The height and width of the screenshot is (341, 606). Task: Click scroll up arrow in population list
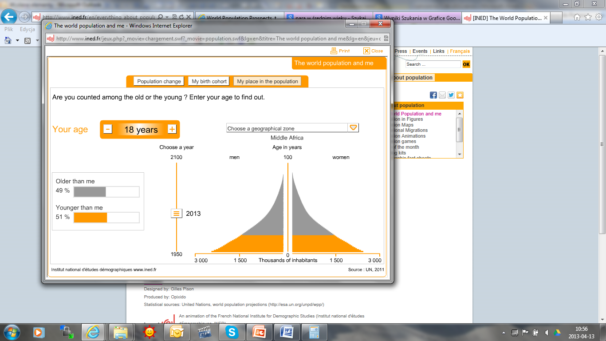pos(460,114)
